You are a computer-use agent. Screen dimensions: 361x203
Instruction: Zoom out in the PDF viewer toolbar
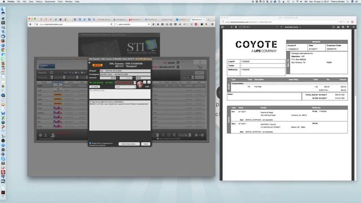pos(277,27)
